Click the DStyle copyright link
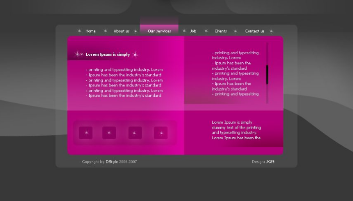 111,161
